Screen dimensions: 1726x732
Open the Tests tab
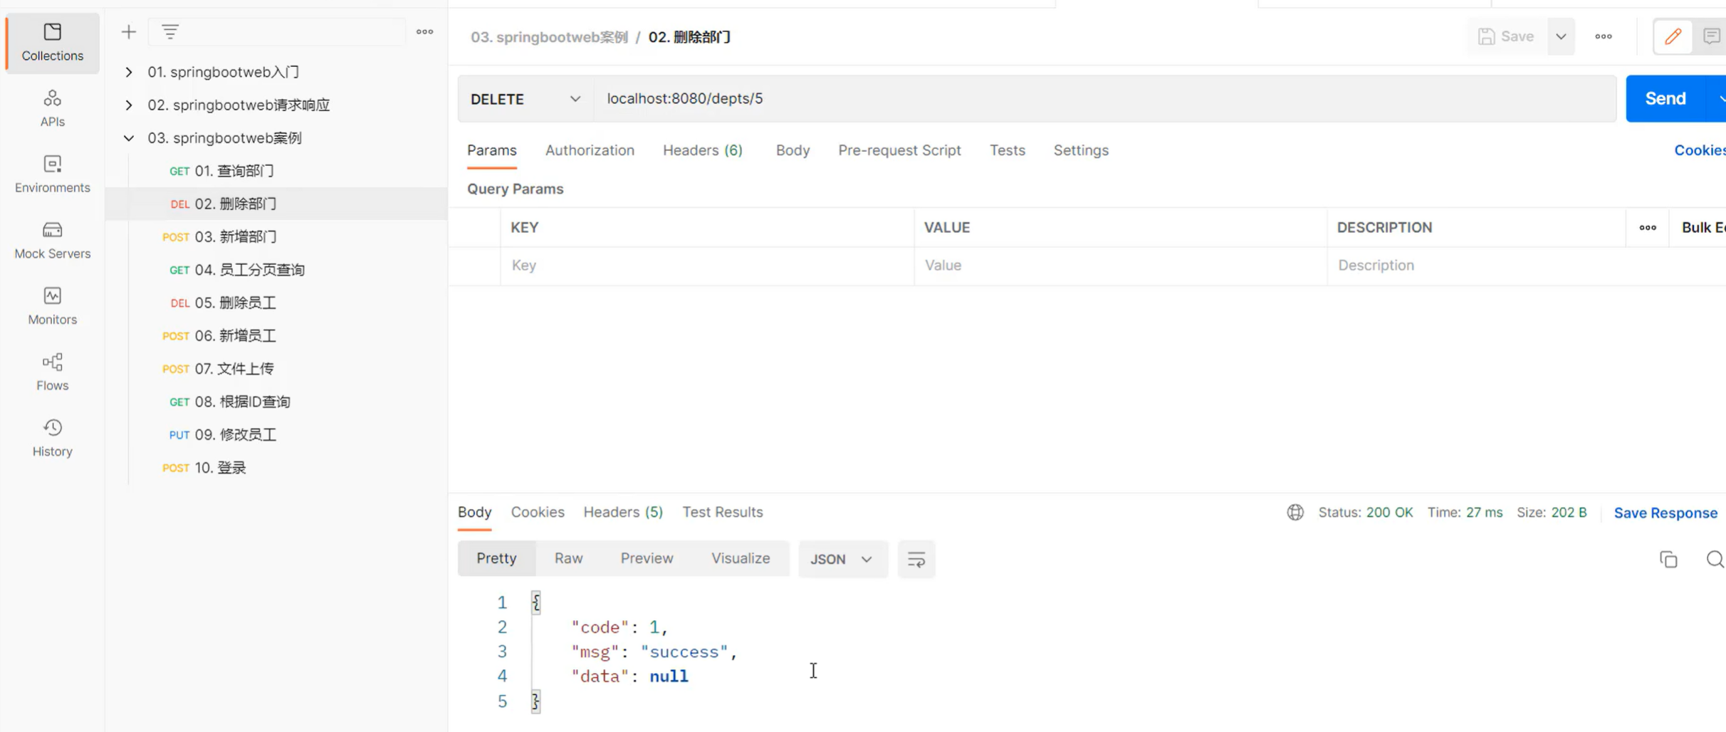point(1007,150)
